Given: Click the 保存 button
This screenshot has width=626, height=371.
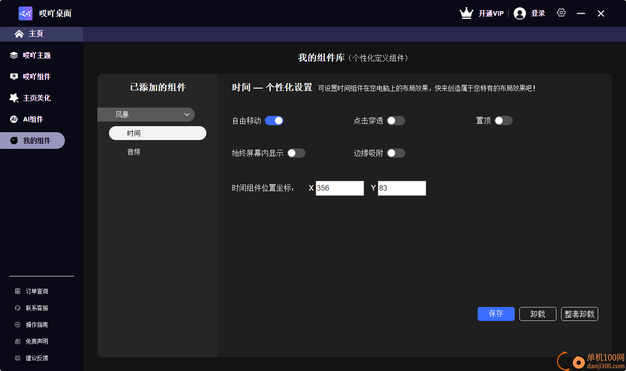Looking at the screenshot, I should click(x=496, y=314).
